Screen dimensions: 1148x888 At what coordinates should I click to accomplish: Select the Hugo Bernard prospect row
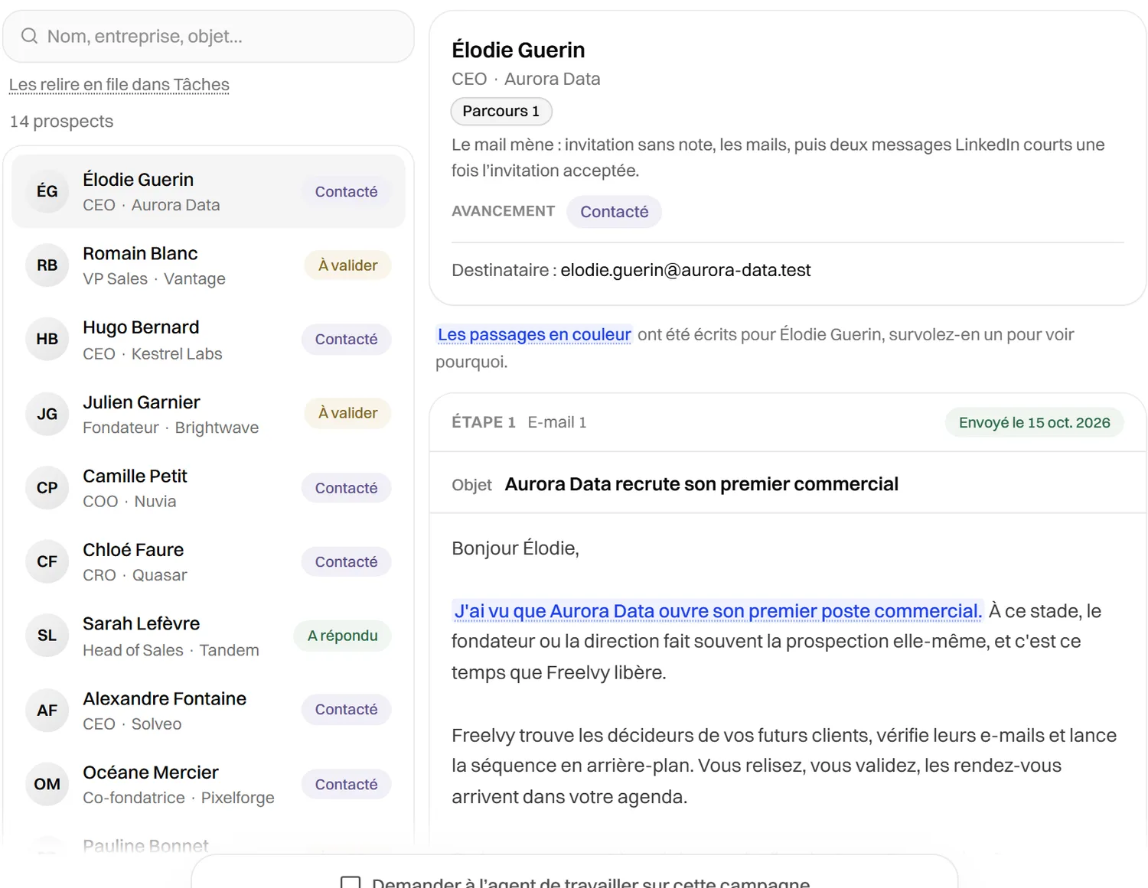pos(208,340)
